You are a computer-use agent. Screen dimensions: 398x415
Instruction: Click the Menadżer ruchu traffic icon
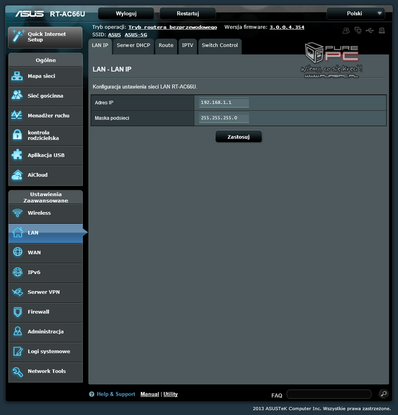17,115
